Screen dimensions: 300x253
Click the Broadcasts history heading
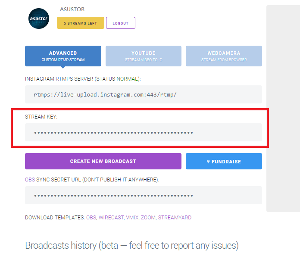coord(131,245)
